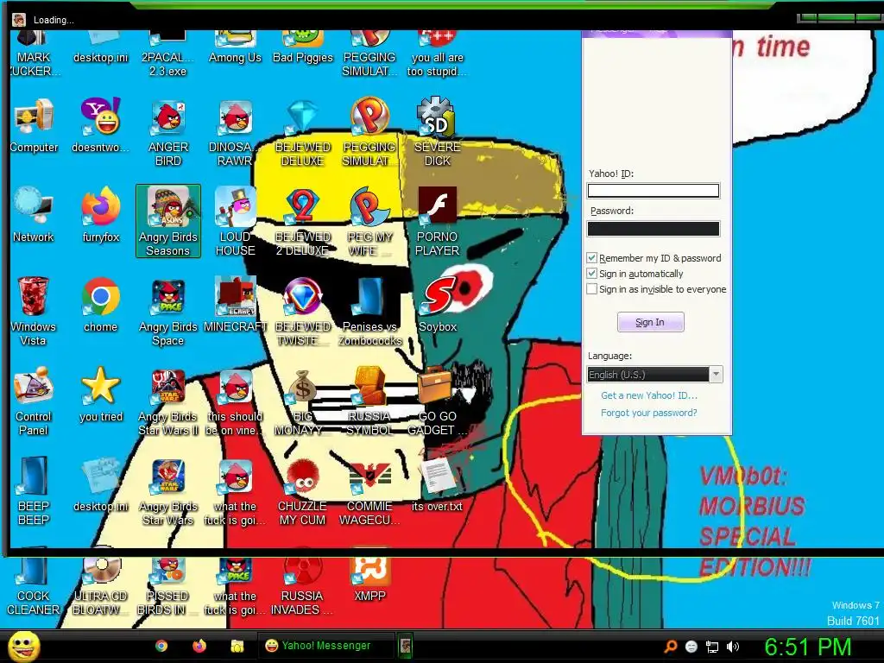Open the Control Panel icon
The width and height of the screenshot is (884, 663).
pyautogui.click(x=33, y=401)
